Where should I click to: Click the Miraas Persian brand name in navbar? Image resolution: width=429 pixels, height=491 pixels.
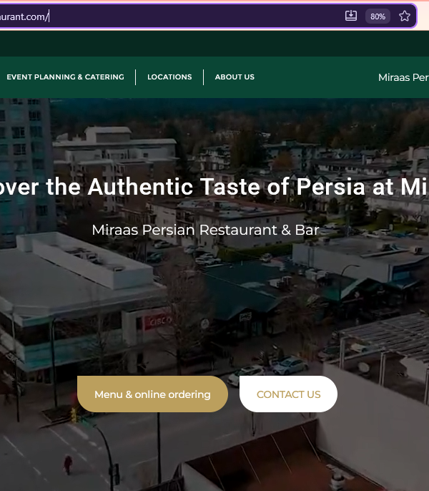(x=403, y=77)
